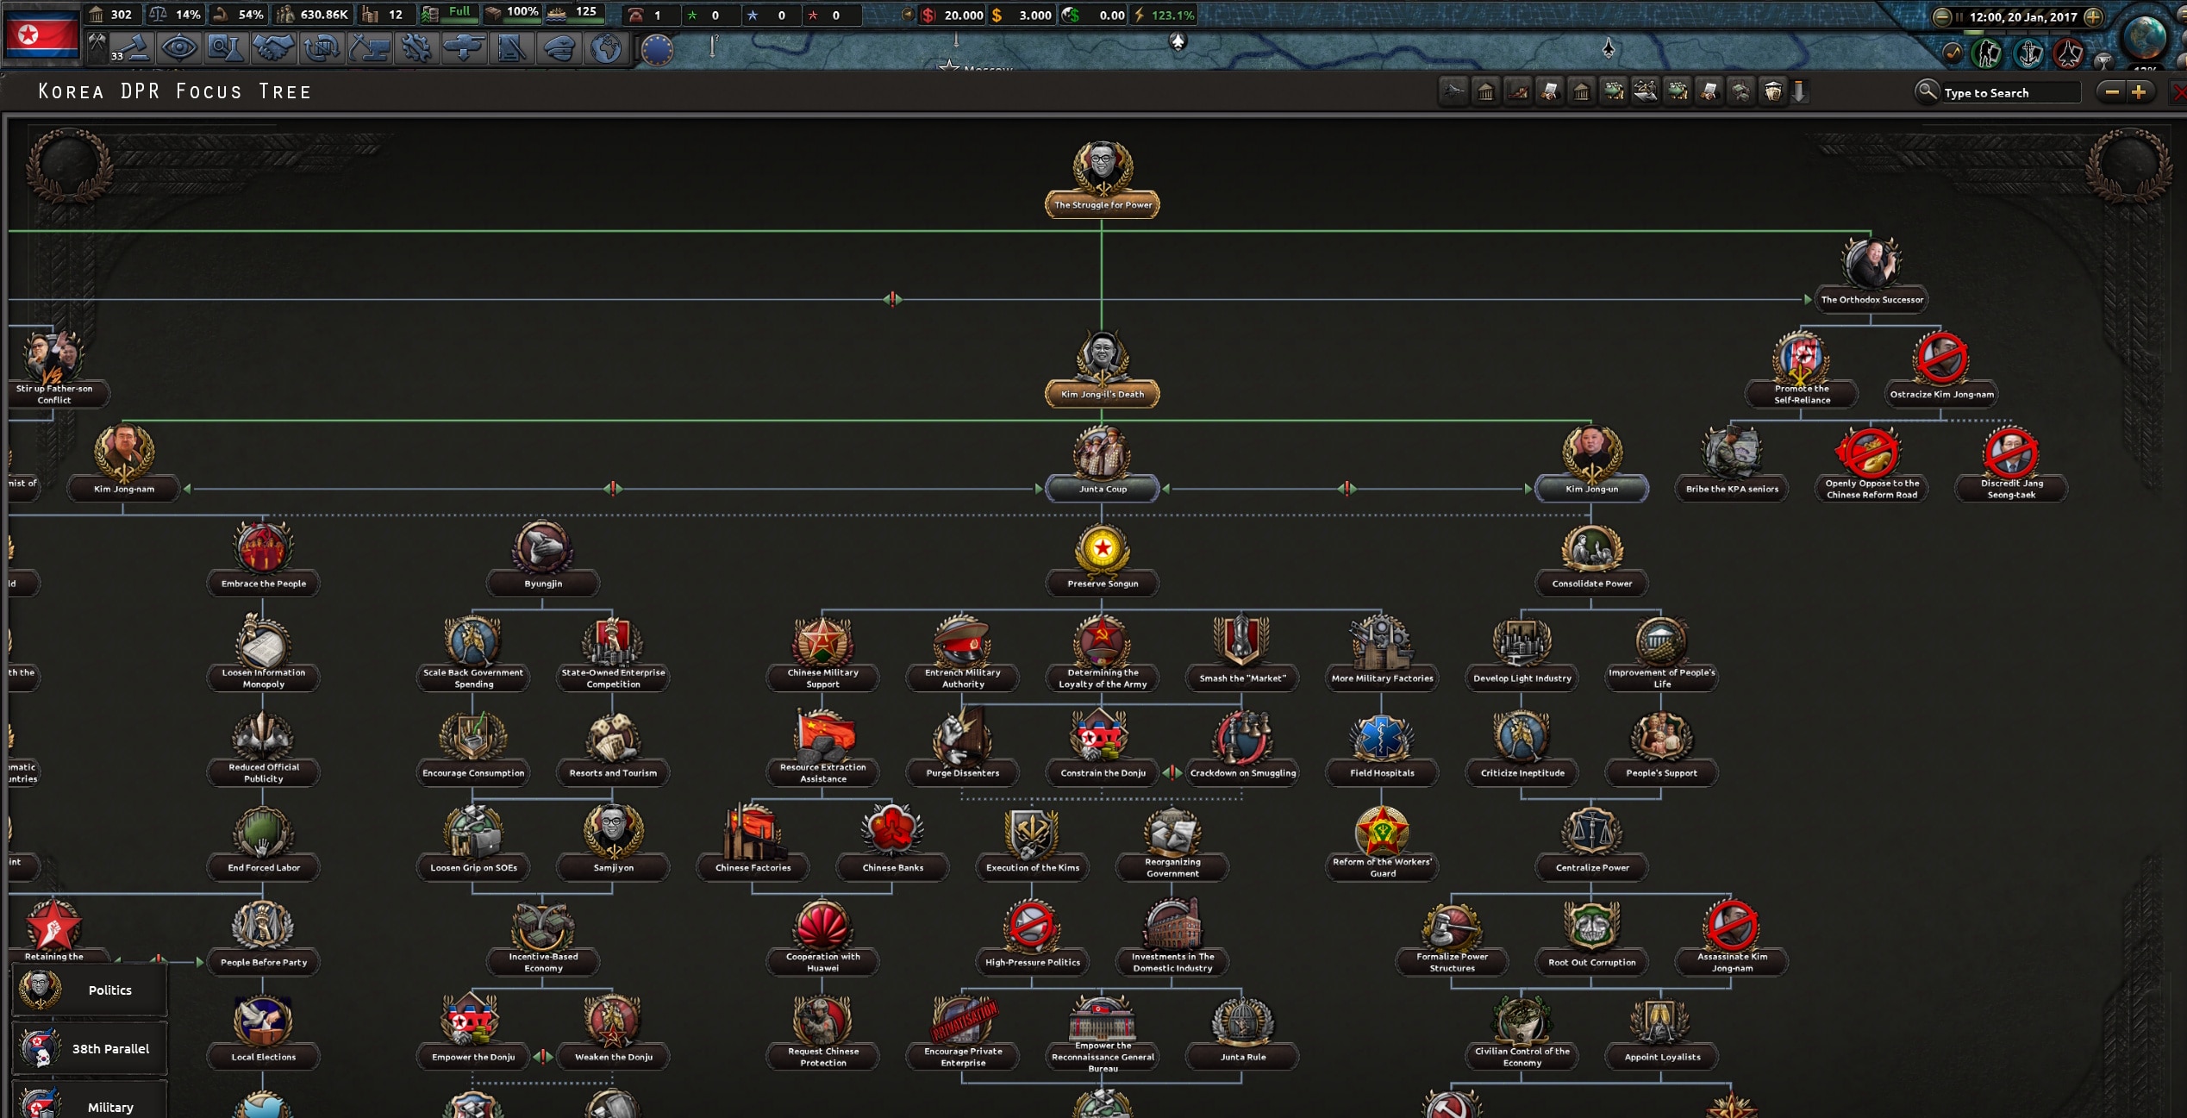The height and width of the screenshot is (1118, 2187).
Task: Expand the filter list down arrow
Action: point(1800,91)
